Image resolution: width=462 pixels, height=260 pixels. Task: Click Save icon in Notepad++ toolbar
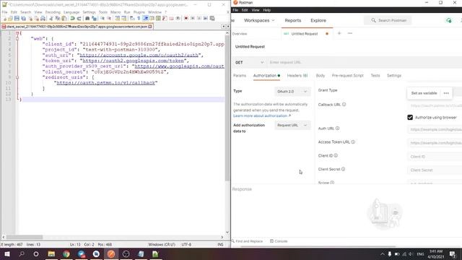[17, 18]
